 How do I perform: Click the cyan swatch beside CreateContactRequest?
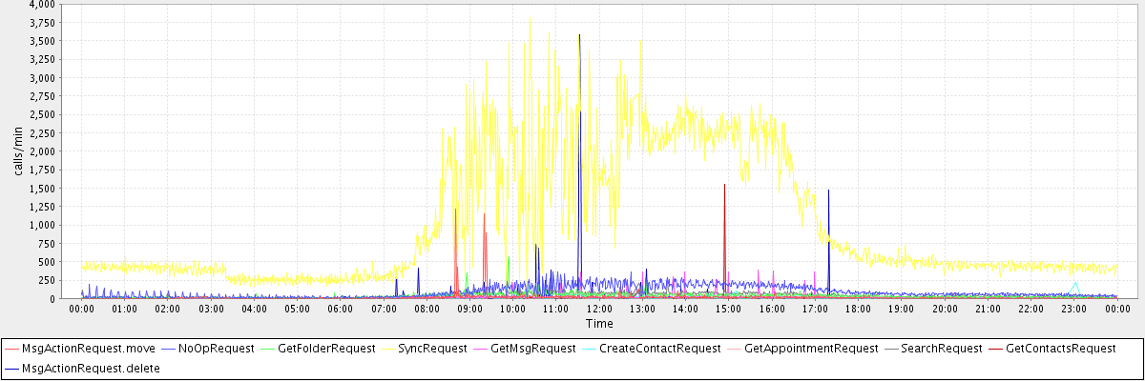point(598,349)
